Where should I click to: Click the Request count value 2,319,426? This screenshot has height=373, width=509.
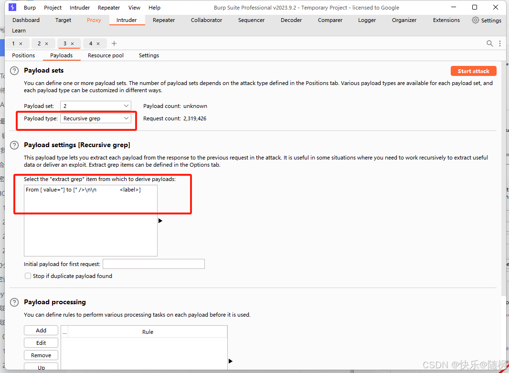(x=195, y=118)
